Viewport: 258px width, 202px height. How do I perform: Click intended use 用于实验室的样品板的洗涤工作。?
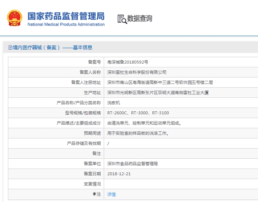[x=138, y=134]
